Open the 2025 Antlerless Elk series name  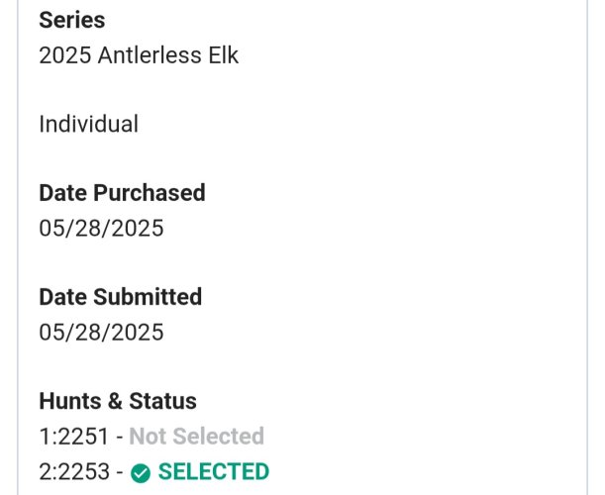[139, 54]
